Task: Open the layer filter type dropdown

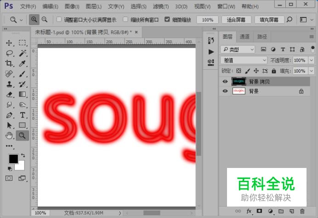Action: coord(238,49)
